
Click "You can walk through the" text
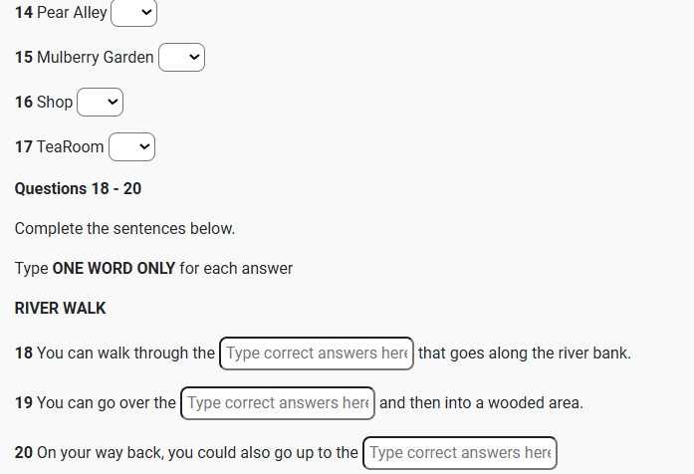pos(125,354)
